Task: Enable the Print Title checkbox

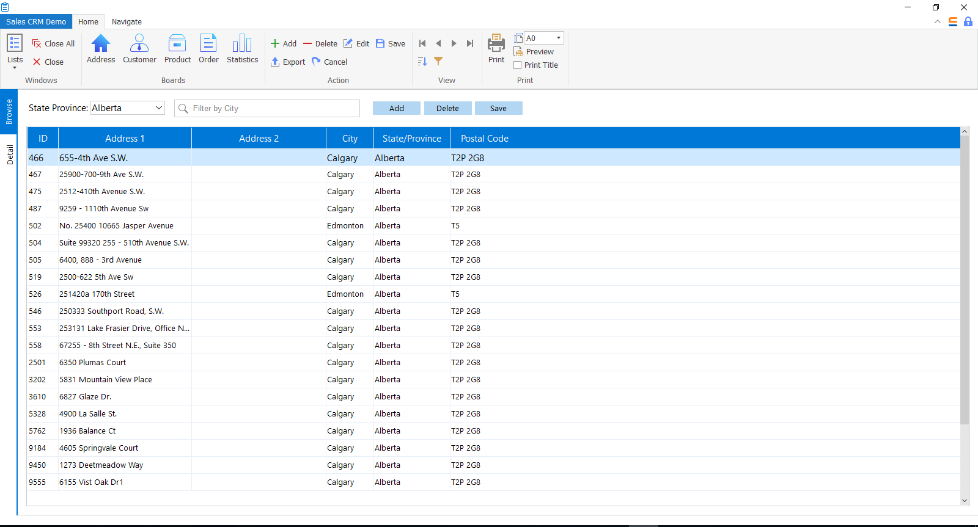Action: coord(518,65)
